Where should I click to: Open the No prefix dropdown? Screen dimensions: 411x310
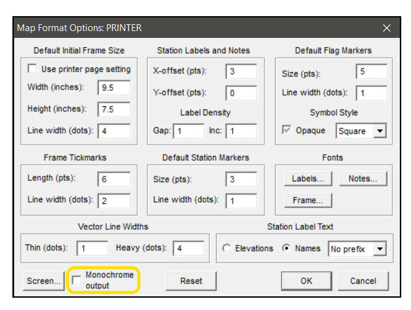pyautogui.click(x=357, y=248)
